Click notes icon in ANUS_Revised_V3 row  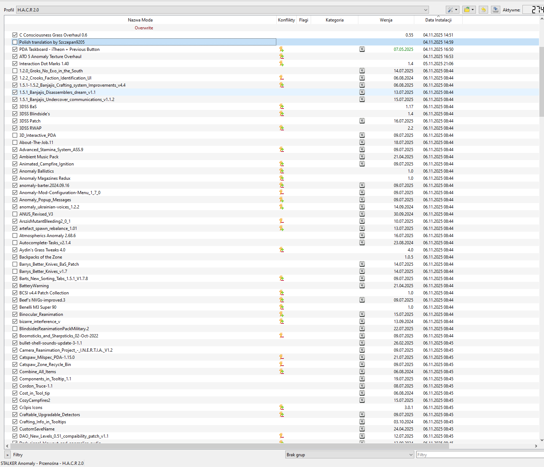coord(362,214)
